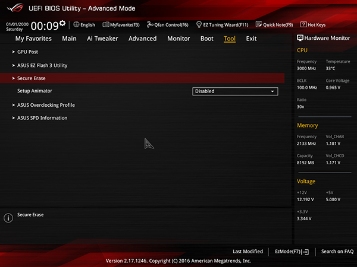Click Last Modified
This screenshot has width=357, height=267.
point(248,252)
